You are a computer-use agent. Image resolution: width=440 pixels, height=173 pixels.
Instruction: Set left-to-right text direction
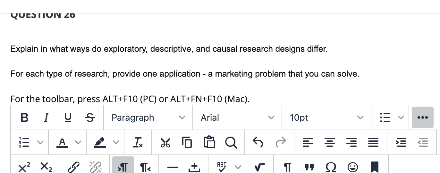(123, 165)
